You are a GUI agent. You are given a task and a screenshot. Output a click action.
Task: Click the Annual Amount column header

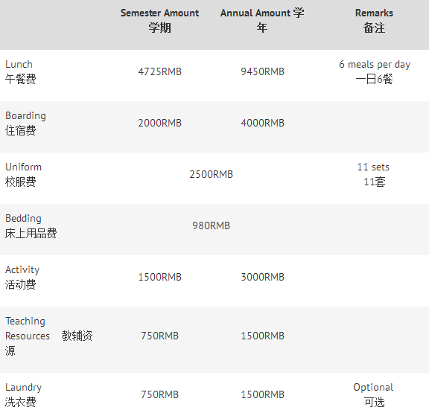[262, 21]
